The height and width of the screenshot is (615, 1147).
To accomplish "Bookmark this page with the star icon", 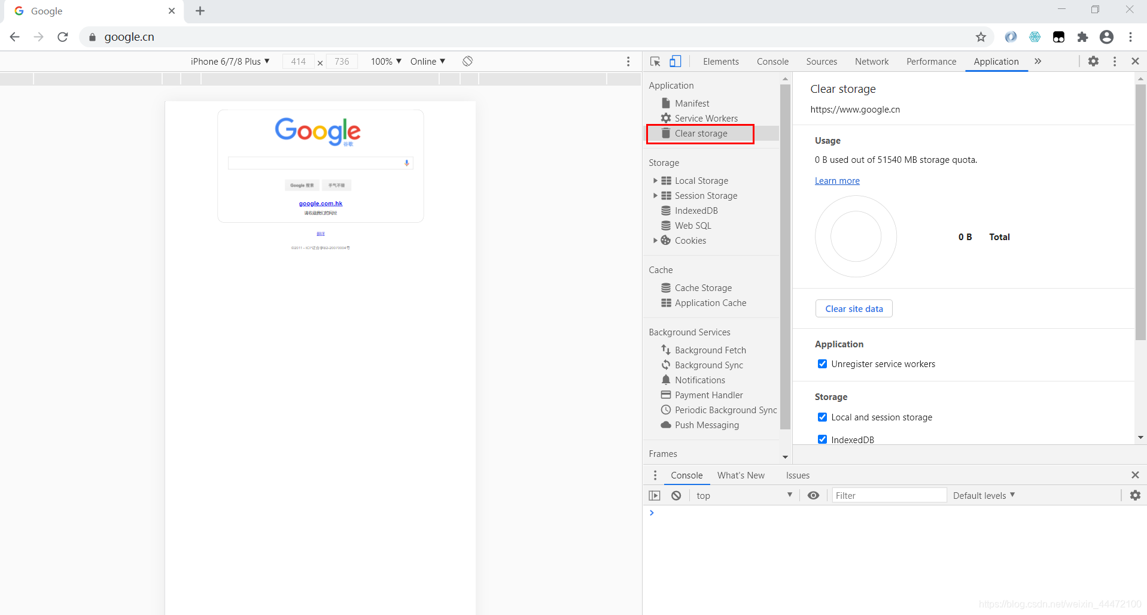I will pyautogui.click(x=981, y=37).
